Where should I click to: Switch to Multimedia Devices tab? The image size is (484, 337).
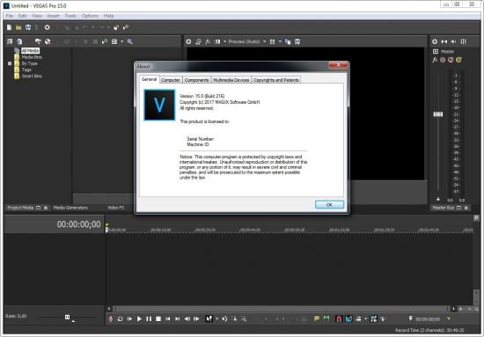pyautogui.click(x=231, y=80)
